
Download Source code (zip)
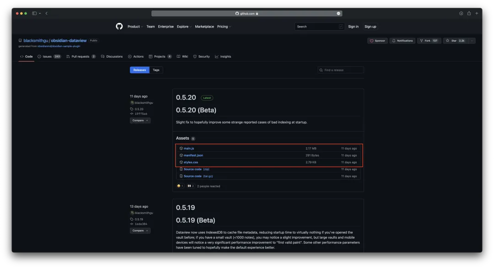click(196, 169)
